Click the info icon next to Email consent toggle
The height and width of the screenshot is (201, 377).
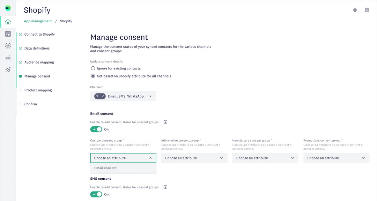pyautogui.click(x=165, y=122)
